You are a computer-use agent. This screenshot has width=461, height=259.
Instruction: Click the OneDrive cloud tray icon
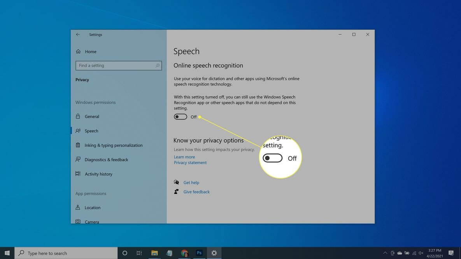click(x=400, y=253)
